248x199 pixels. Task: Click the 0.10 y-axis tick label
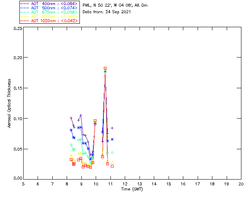(18, 119)
